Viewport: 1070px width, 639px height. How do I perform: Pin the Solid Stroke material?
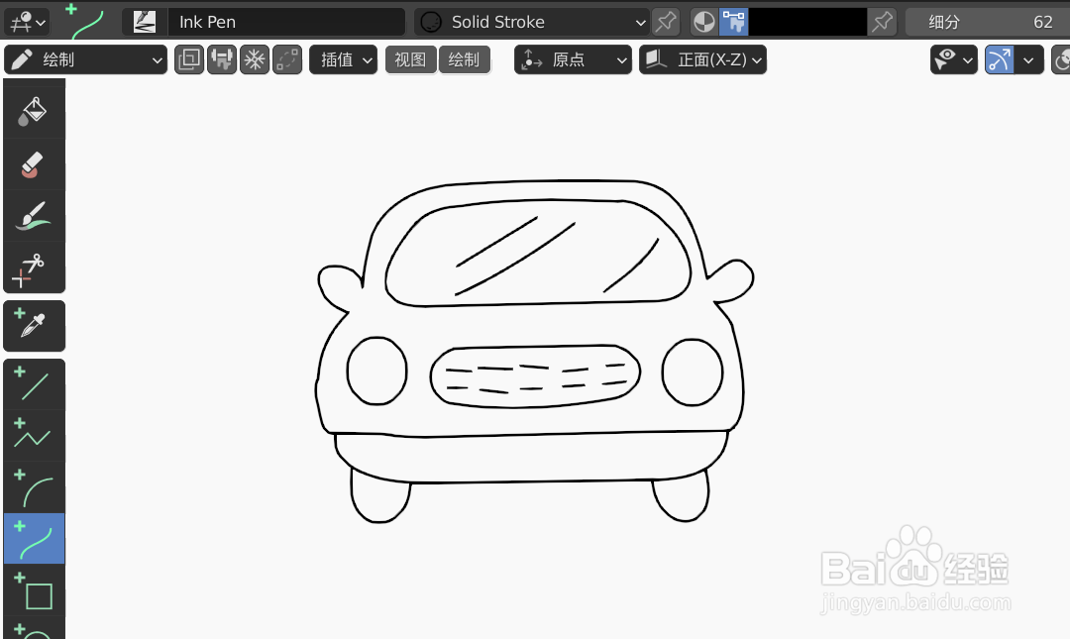tap(666, 22)
